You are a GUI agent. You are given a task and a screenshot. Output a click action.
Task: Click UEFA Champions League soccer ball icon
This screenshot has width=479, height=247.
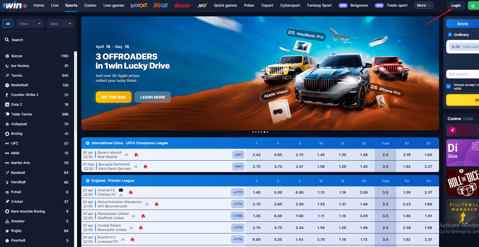pyautogui.click(x=88, y=143)
